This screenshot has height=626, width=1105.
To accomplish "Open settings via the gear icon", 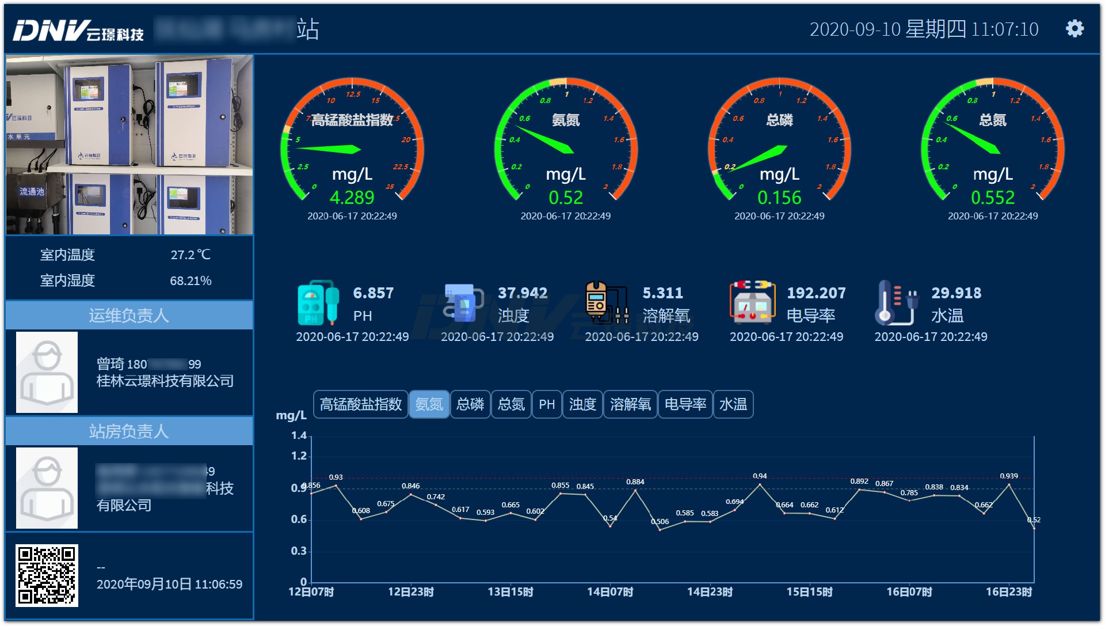I will tap(1074, 29).
